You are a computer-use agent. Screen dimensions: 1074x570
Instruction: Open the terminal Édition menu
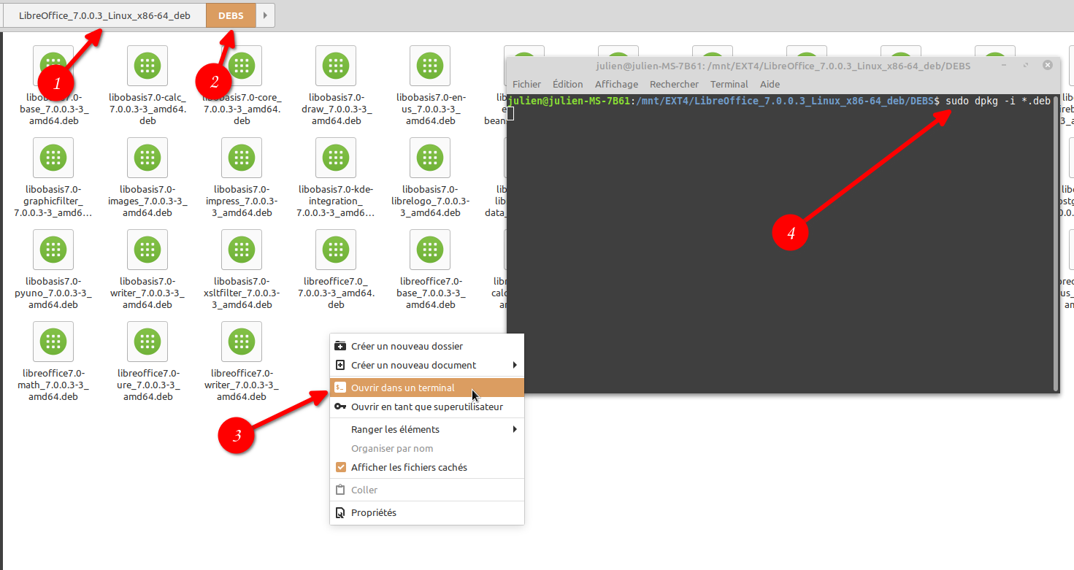tap(568, 84)
